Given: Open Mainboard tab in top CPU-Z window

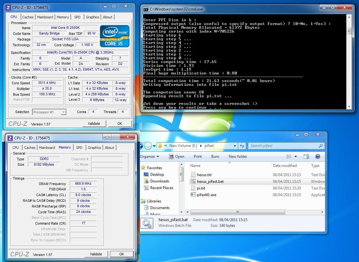Looking at the screenshot, I should [45, 17].
